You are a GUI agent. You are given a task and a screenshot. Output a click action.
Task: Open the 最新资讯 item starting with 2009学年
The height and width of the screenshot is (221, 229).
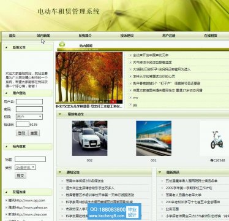[x=189, y=188]
